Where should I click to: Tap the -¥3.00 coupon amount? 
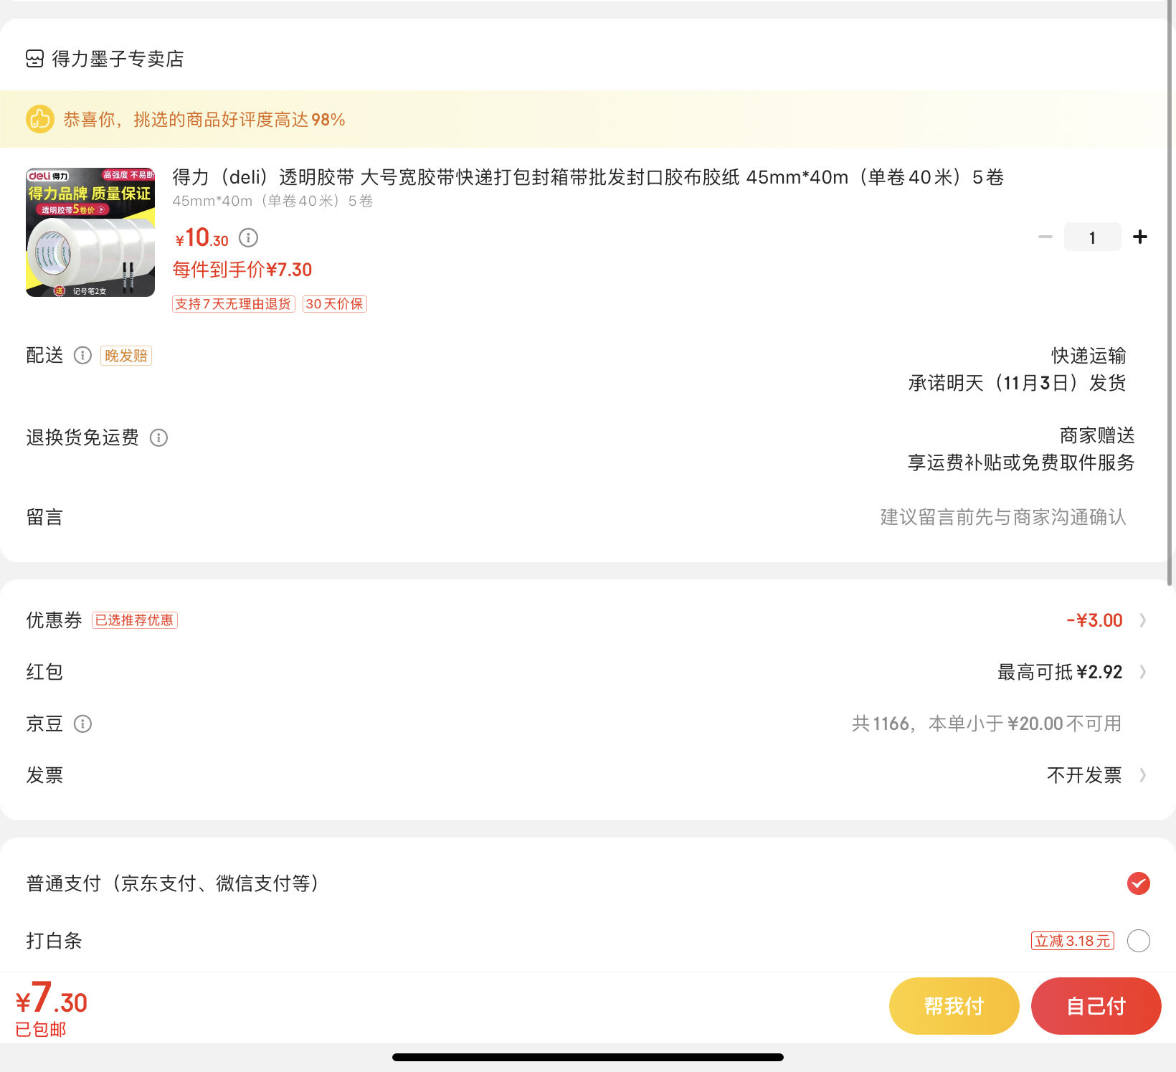click(x=1094, y=620)
